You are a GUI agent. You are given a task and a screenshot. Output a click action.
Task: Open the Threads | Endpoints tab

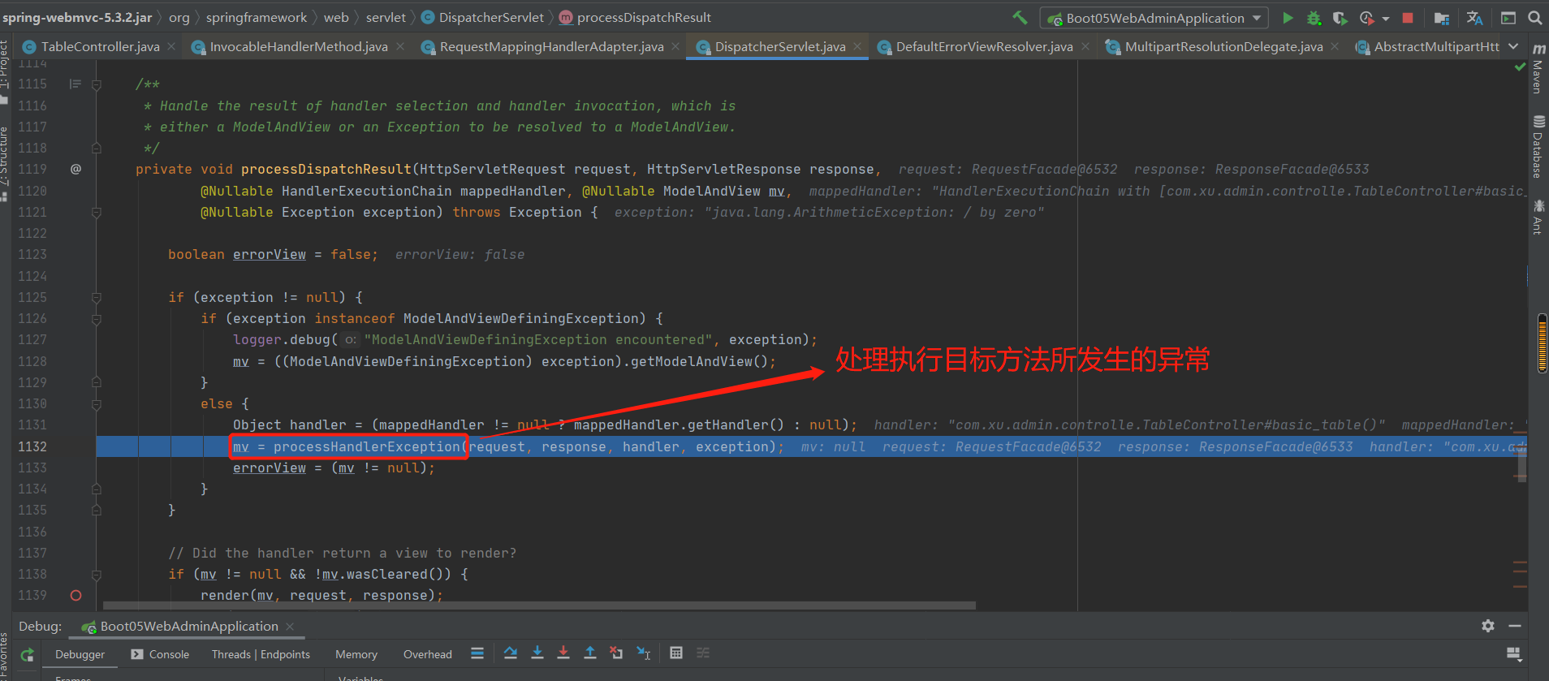click(x=261, y=654)
